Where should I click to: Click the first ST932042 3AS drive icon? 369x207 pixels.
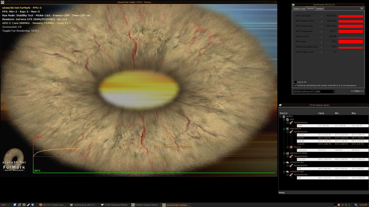coord(288,162)
